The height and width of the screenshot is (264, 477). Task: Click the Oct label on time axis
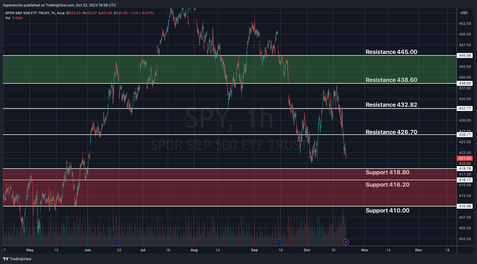tap(306, 250)
